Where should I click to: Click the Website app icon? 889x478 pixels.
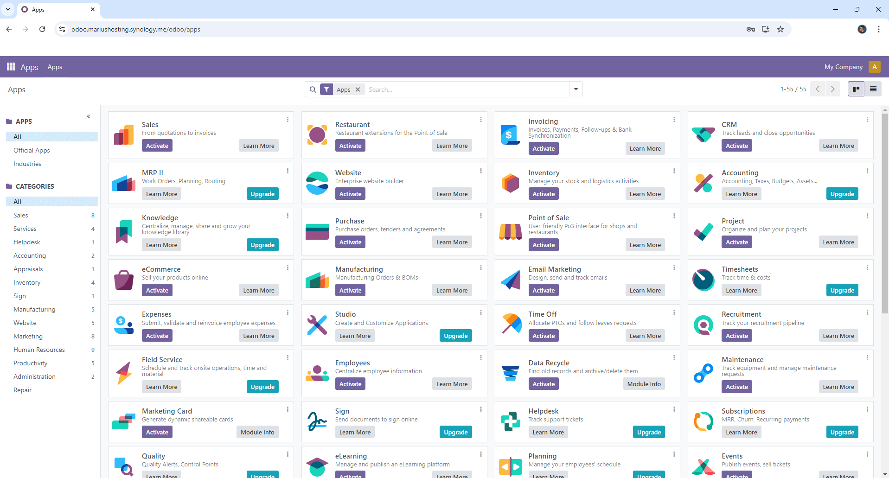(317, 183)
